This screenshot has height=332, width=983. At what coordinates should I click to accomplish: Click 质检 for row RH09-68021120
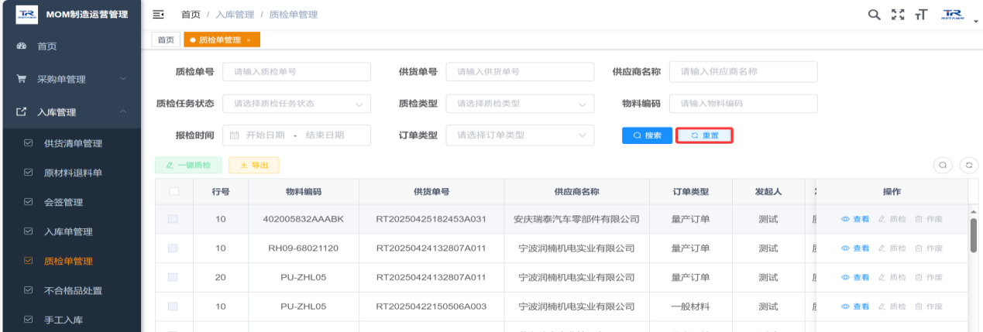[892, 248]
